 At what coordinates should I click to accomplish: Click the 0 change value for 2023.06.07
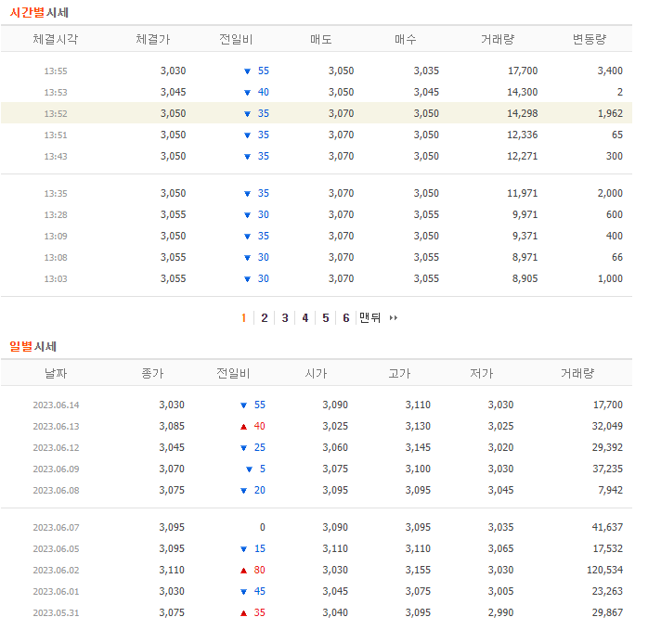[263, 527]
